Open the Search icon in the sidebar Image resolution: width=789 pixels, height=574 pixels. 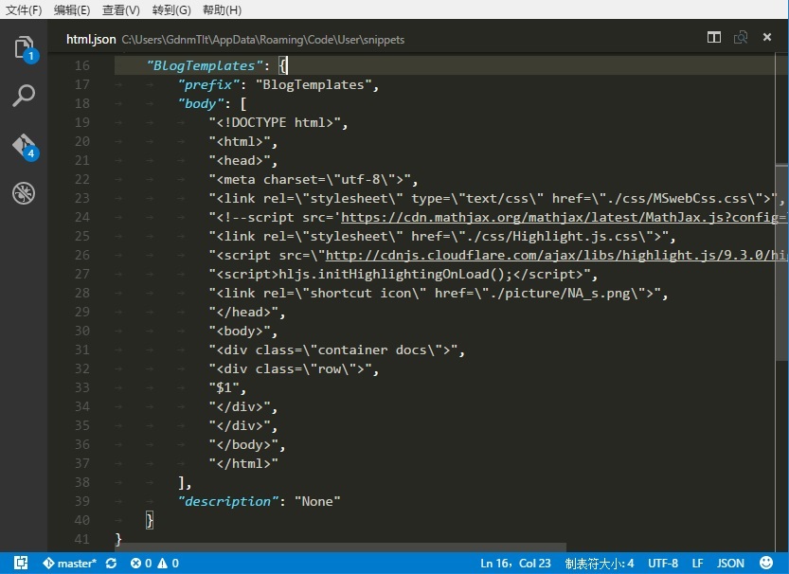tap(22, 96)
